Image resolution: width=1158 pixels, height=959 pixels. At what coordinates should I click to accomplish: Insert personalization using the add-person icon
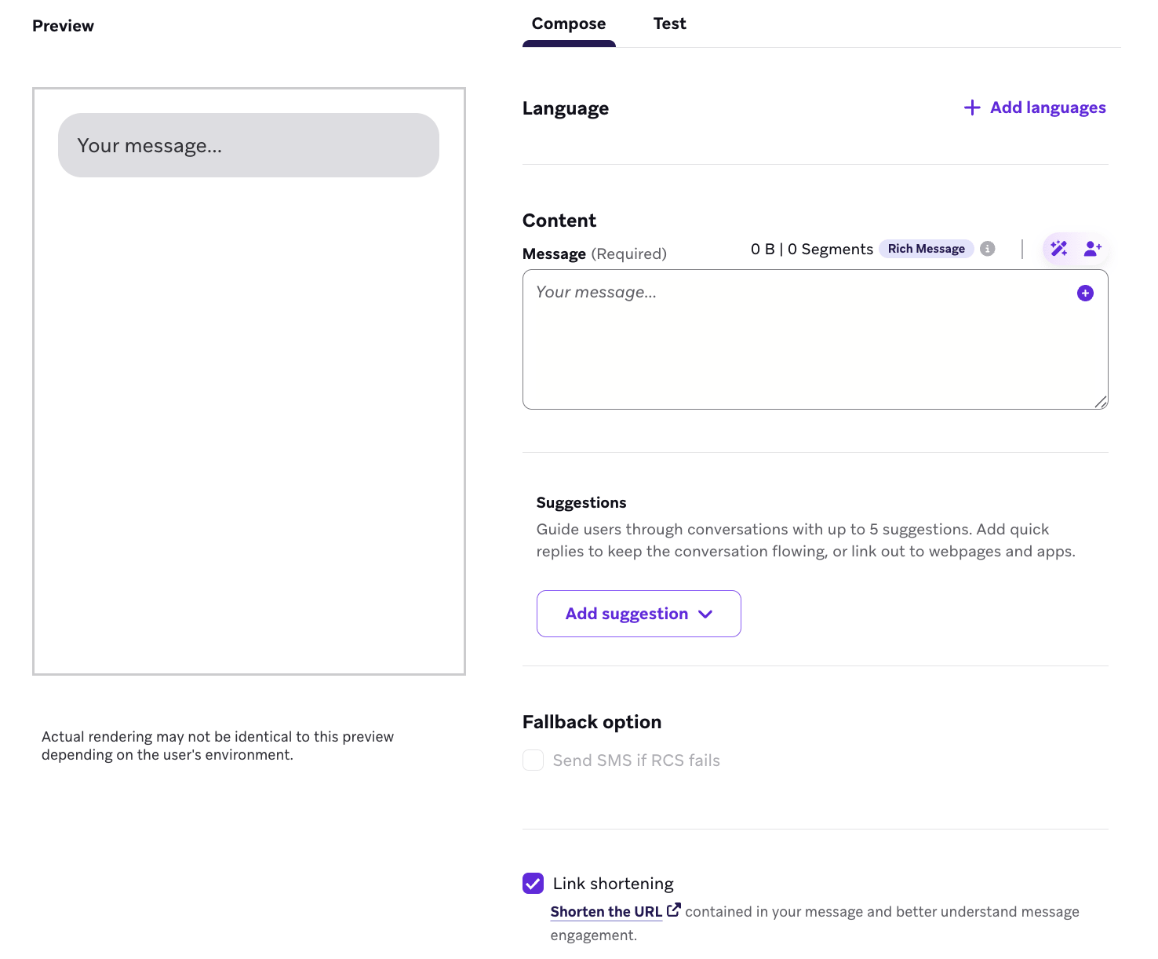point(1092,248)
